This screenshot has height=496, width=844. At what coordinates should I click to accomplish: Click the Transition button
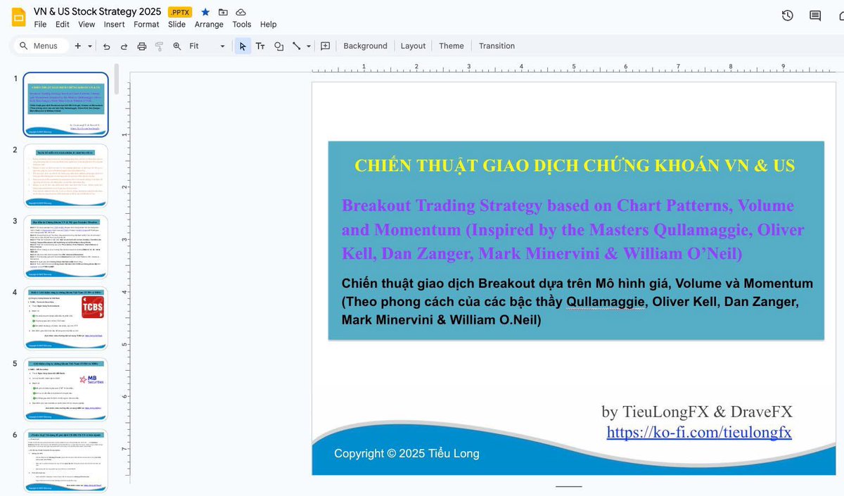coord(497,46)
